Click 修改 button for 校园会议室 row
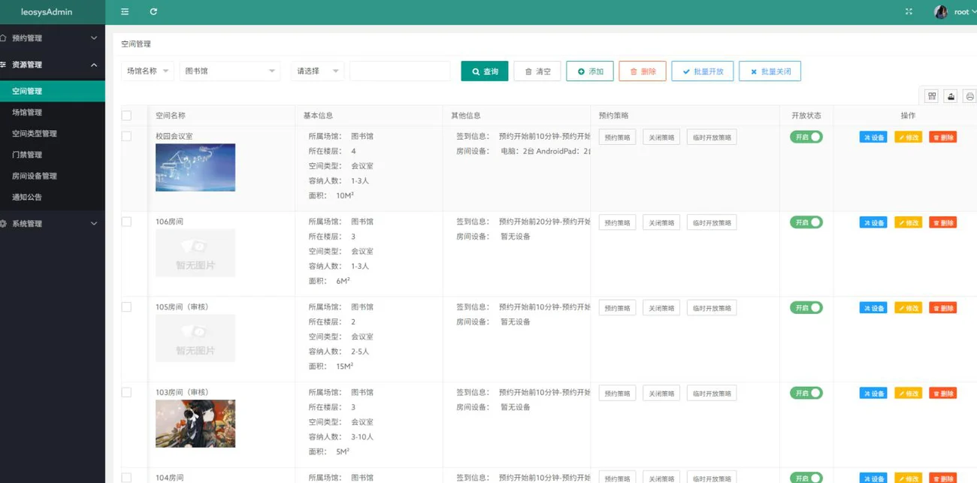This screenshot has width=977, height=483. (908, 137)
